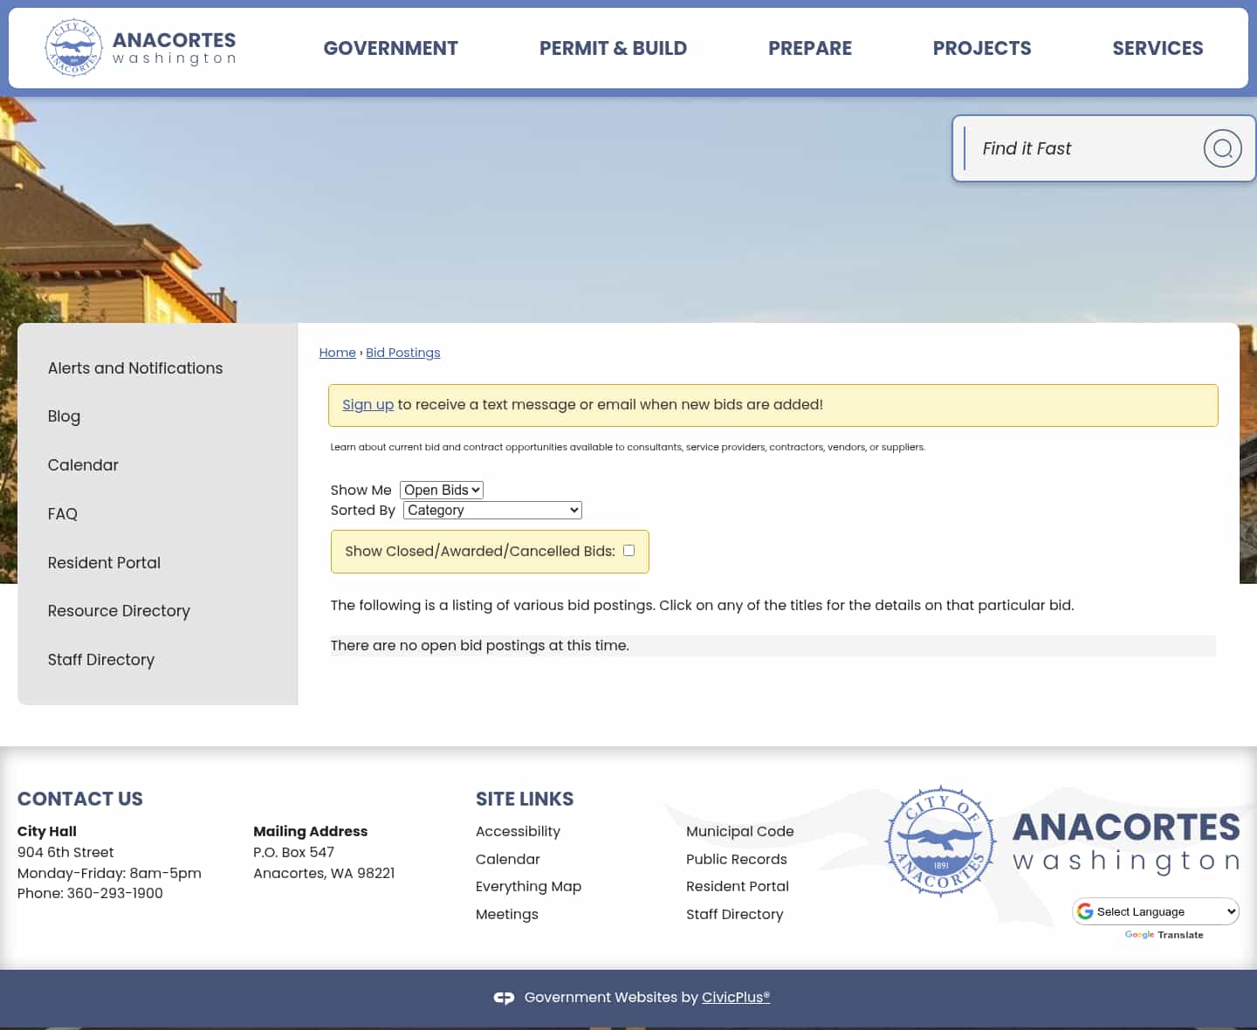Screen dimensions: 1257x1030
Task: Open Resident Portal in left sidebar
Action: [x=104, y=563]
